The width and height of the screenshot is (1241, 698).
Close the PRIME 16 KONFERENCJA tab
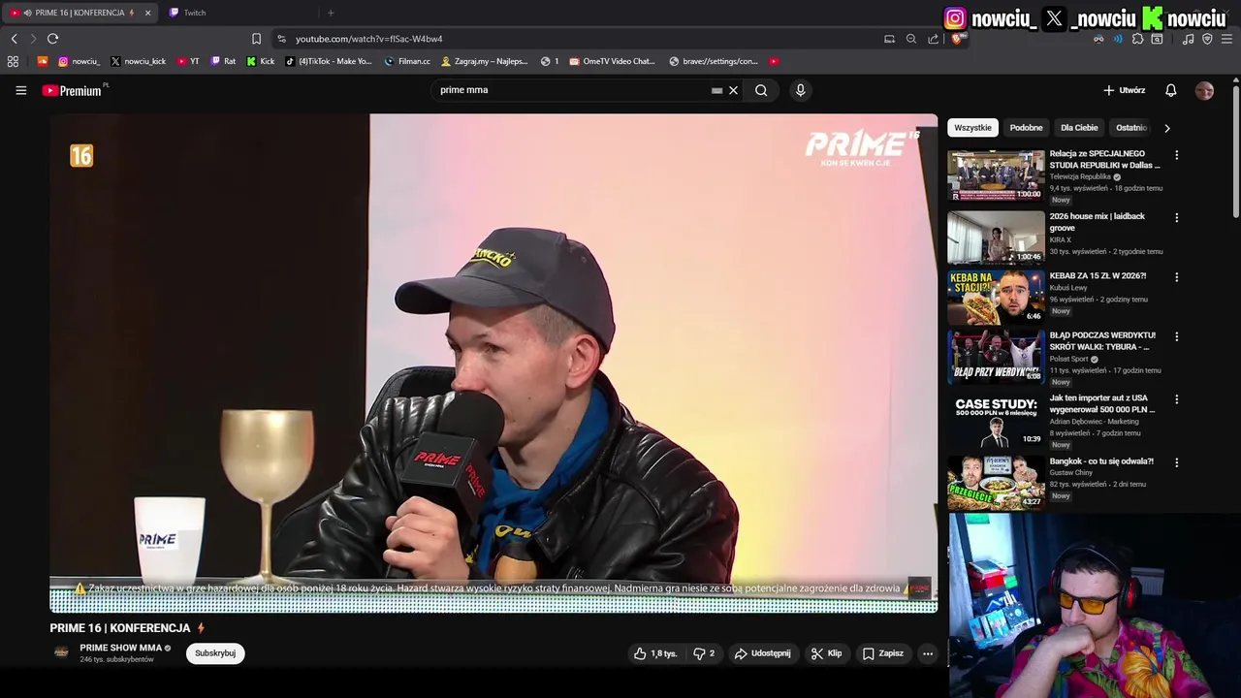[147, 13]
